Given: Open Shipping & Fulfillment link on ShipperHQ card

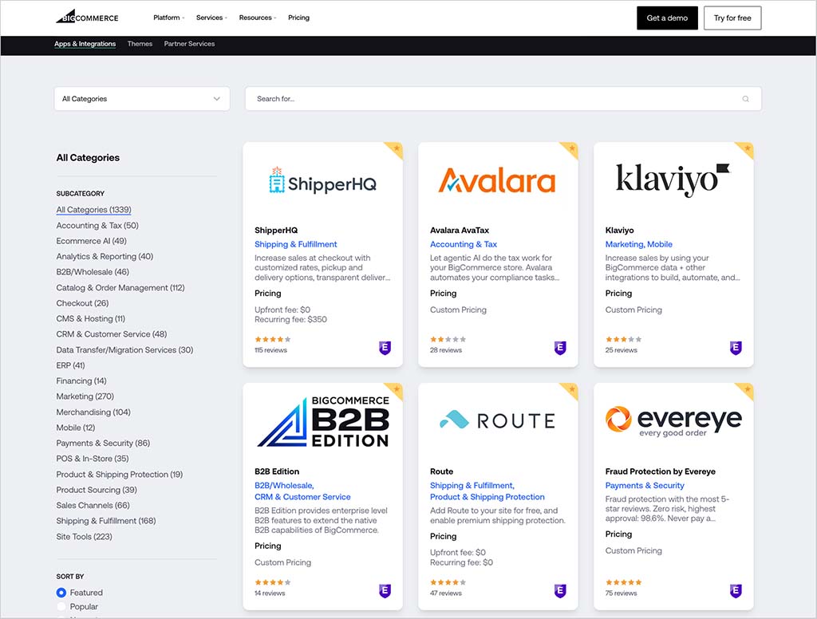Looking at the screenshot, I should coord(295,244).
